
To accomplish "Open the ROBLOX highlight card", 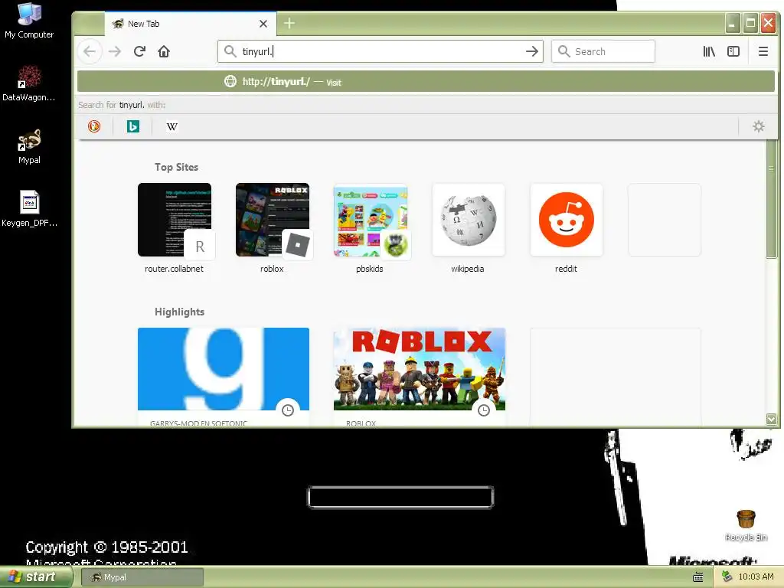I will pyautogui.click(x=420, y=377).
